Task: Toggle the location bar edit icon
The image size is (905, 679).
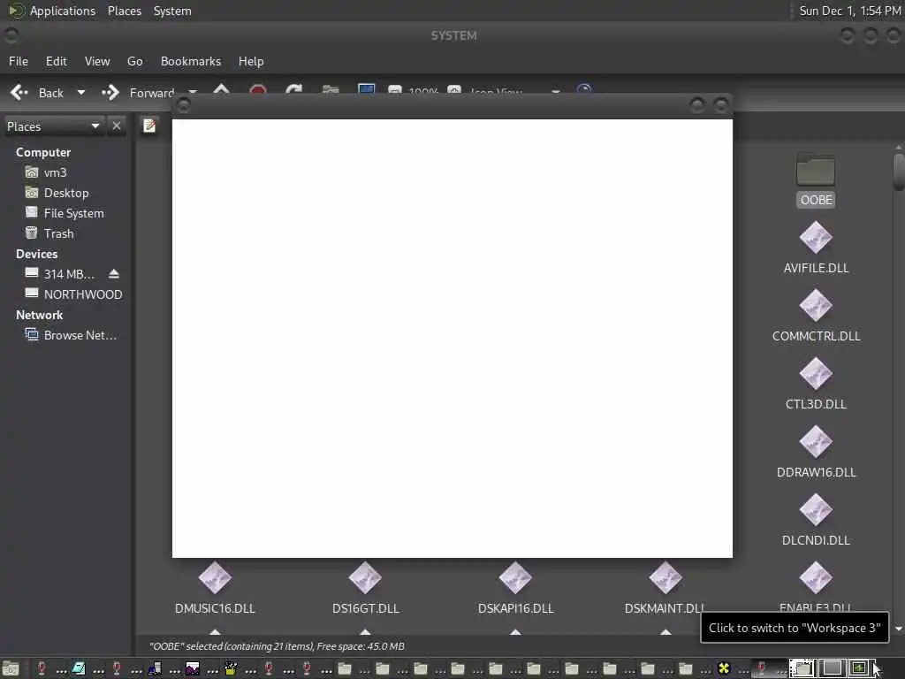Action: [148, 126]
